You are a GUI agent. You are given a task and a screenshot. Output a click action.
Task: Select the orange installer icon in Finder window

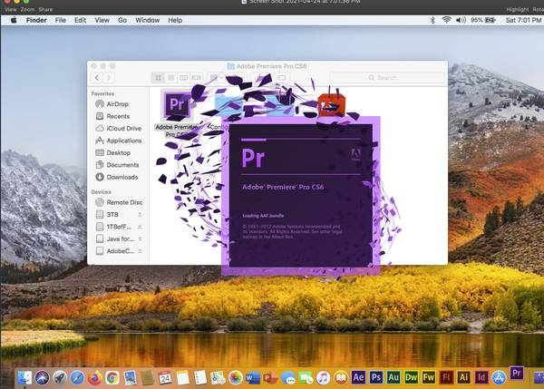pos(332,105)
